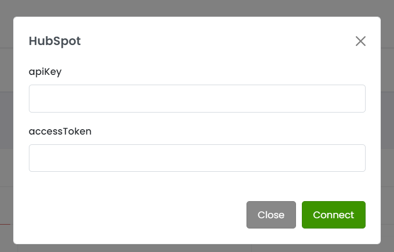394x252 pixels.
Task: Connect the HubSpot integration
Action: (333, 215)
